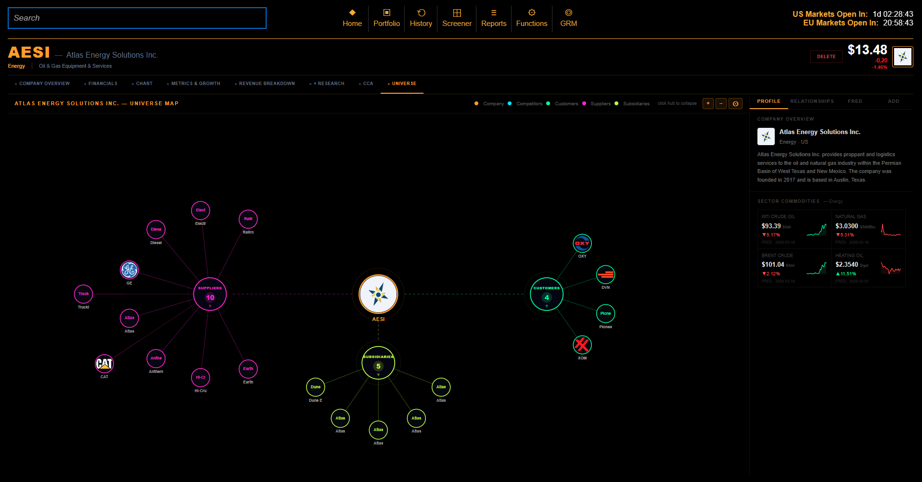Switch to the Financials tab
Viewport: 922px width, 482px height.
point(101,84)
